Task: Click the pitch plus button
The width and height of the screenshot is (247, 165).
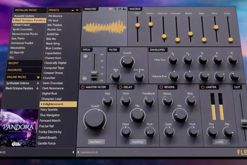Action: (85, 56)
